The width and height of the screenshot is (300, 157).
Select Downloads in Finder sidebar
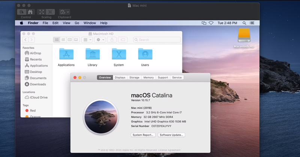(x=35, y=84)
